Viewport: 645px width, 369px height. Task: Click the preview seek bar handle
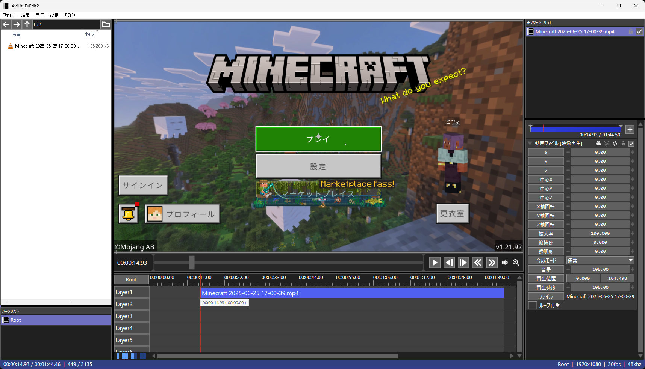192,262
